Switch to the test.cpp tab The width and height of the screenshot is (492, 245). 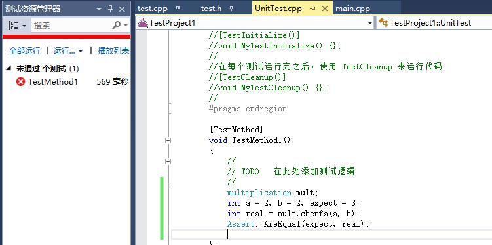pos(153,9)
